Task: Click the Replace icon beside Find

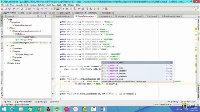Action: coord(37,9)
